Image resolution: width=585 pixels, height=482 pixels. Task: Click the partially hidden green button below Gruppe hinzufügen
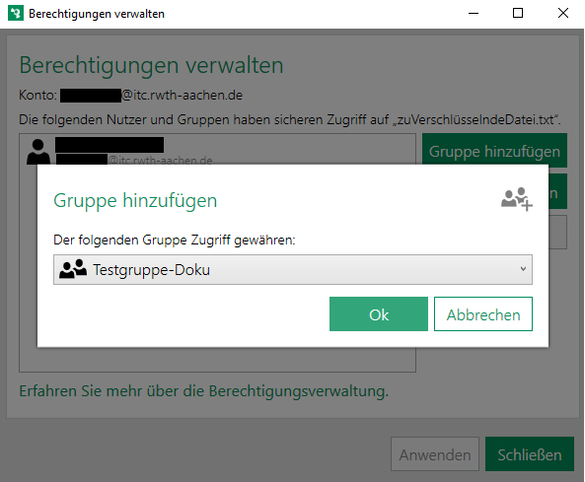(x=557, y=191)
